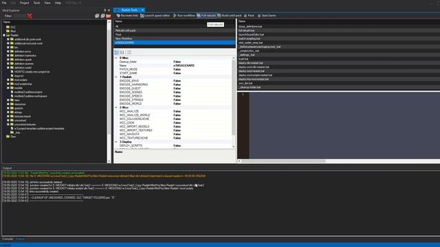This screenshot has width=440, height=247.
Task: Select the modkit2.sublime-project file
Action: (x=28, y=92)
